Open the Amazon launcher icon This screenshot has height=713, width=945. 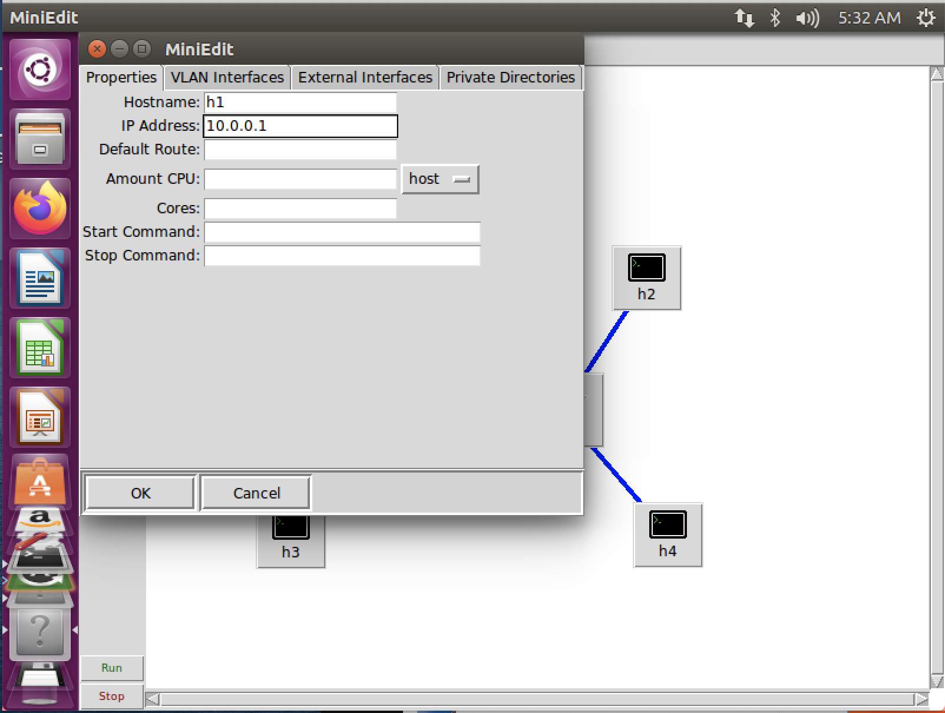[39, 520]
